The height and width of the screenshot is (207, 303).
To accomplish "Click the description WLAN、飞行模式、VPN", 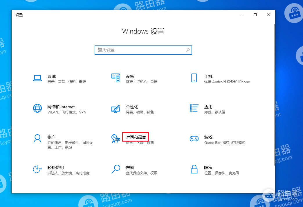I will tap(67, 112).
